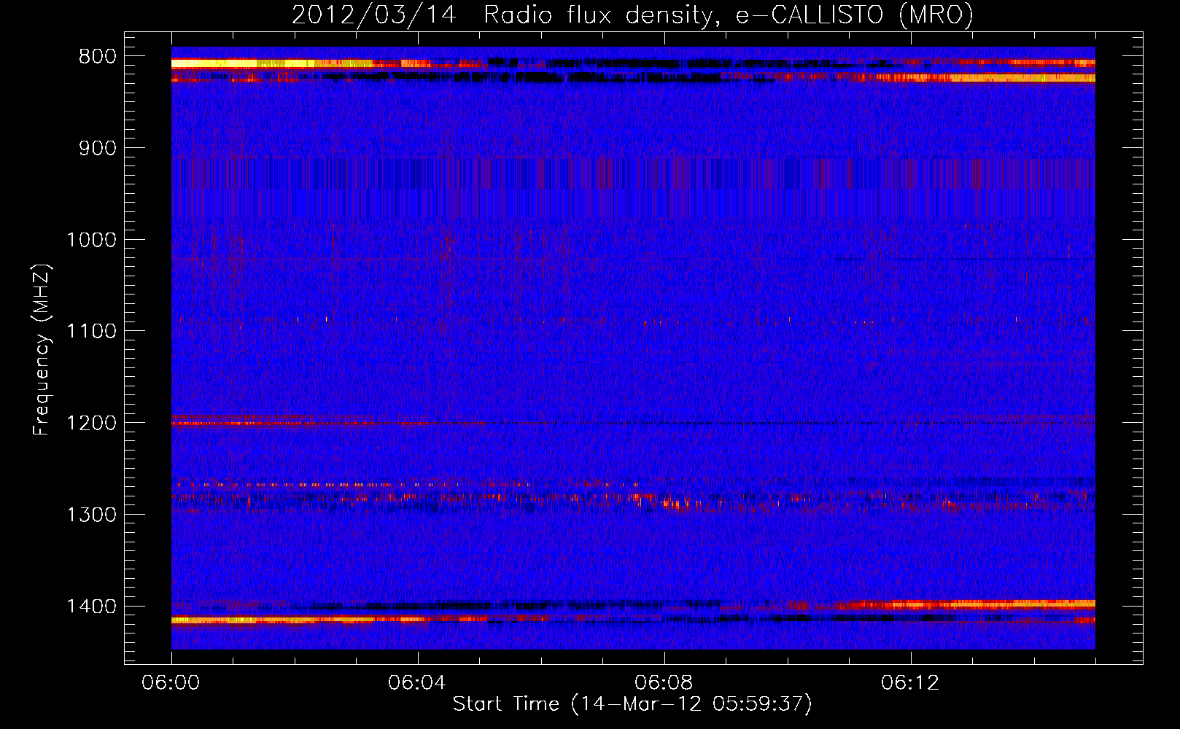Image resolution: width=1180 pixels, height=729 pixels.
Task: Select the 1100 frequency tick label
Action: 91,332
